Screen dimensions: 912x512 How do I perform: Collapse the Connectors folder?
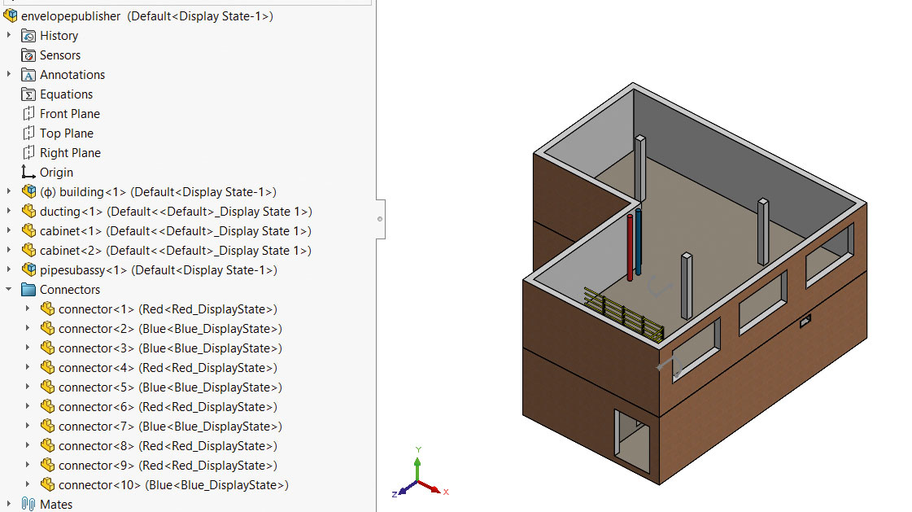(9, 290)
